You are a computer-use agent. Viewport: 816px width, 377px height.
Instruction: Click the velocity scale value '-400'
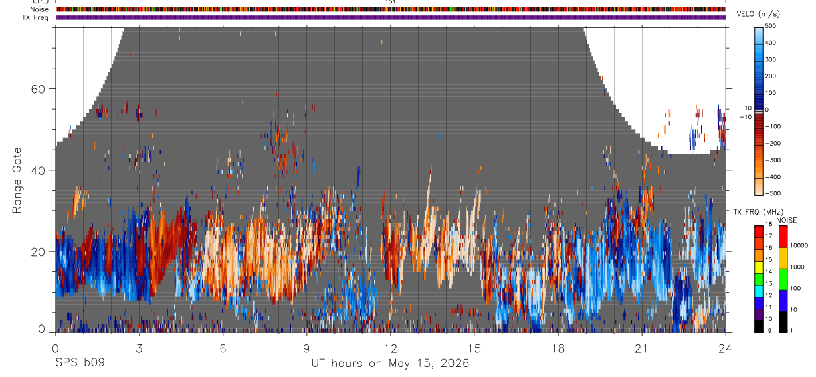(x=773, y=177)
